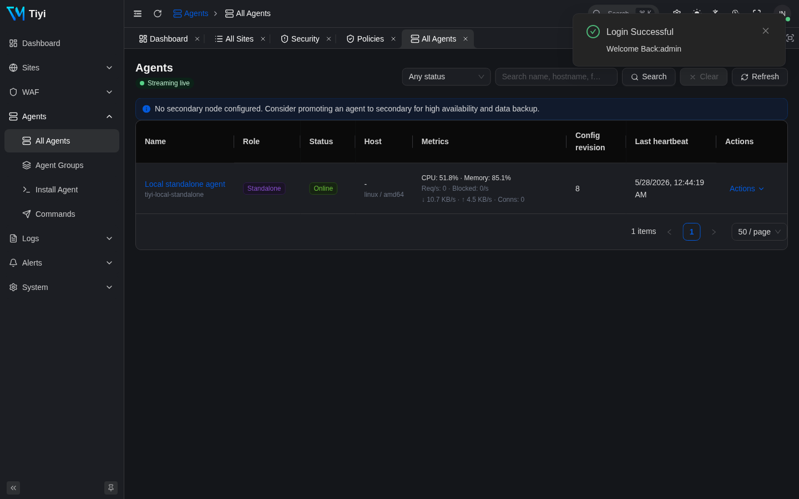Collapse sidebar with double-chevron icon
Image resolution: width=799 pixels, height=499 pixels.
coord(13,488)
